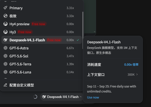Click the 极致 model icon
The image size is (151, 107).
pyautogui.click(x=5, y=16)
